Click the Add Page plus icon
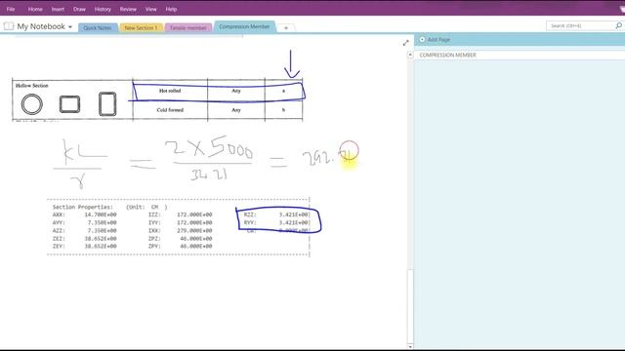The width and height of the screenshot is (625, 351). pos(422,39)
